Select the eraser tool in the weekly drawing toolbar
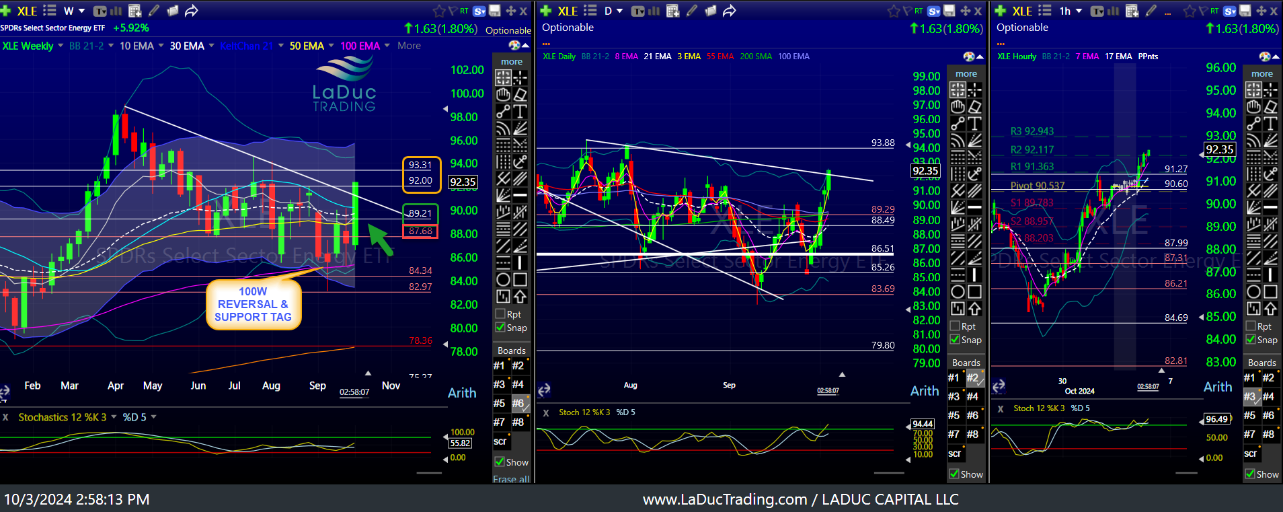Viewport: 1283px width, 512px height. 520,94
